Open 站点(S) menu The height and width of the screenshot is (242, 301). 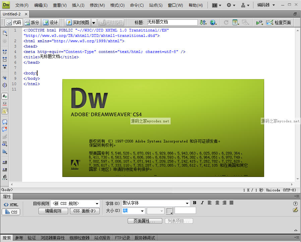coord(156,5)
